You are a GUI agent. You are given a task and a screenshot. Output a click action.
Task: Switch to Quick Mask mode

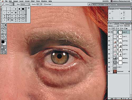pyautogui.click(x=5, y=47)
